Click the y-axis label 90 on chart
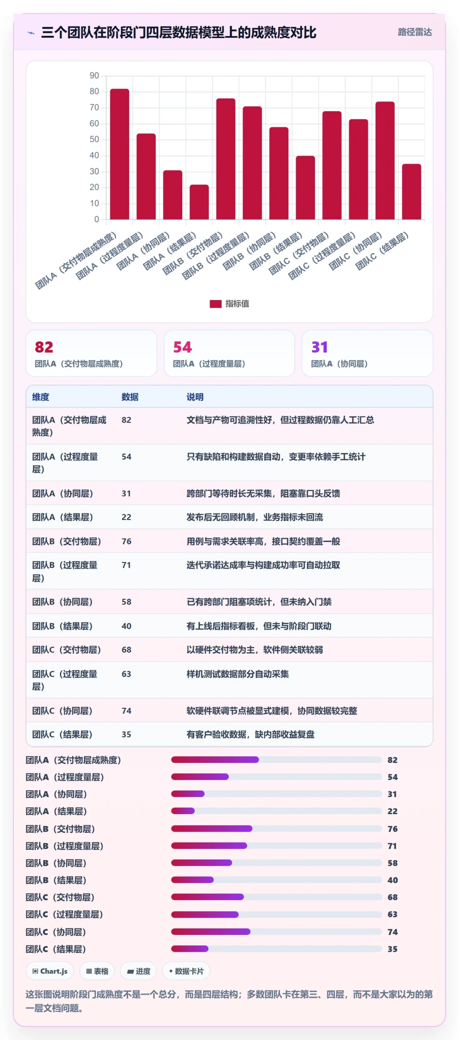459x1040 pixels. click(94, 76)
